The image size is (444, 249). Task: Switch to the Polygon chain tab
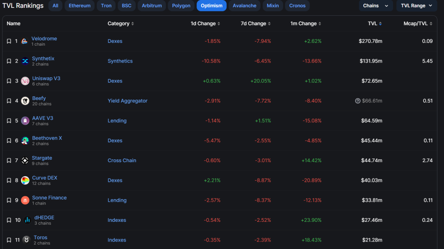point(181,6)
